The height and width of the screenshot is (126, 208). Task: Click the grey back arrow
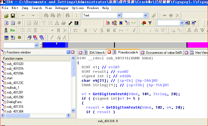coord(23,16)
